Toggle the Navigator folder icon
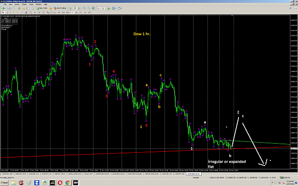The width and height of the screenshot is (298, 186). [23, 8]
